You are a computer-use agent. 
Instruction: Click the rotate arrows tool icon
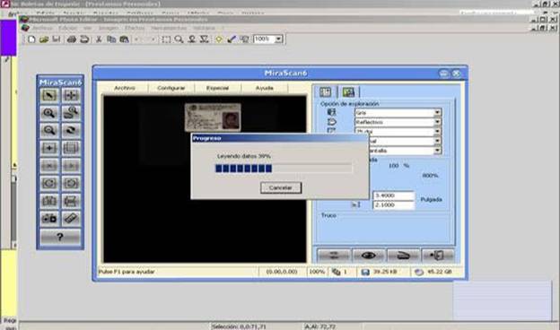(x=71, y=131)
